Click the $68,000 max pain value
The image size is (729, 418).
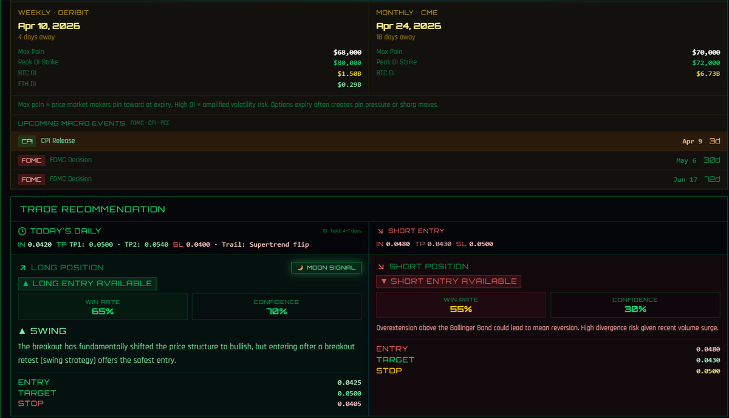347,53
